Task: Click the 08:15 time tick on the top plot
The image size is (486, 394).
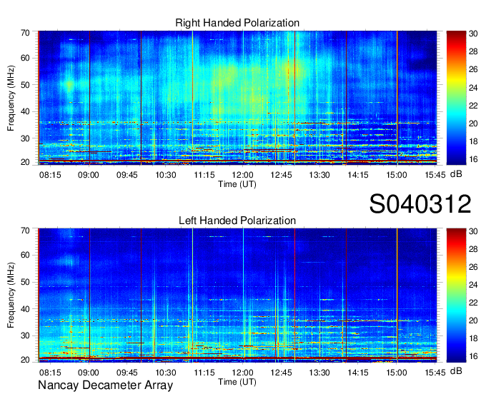Action: 50,175
